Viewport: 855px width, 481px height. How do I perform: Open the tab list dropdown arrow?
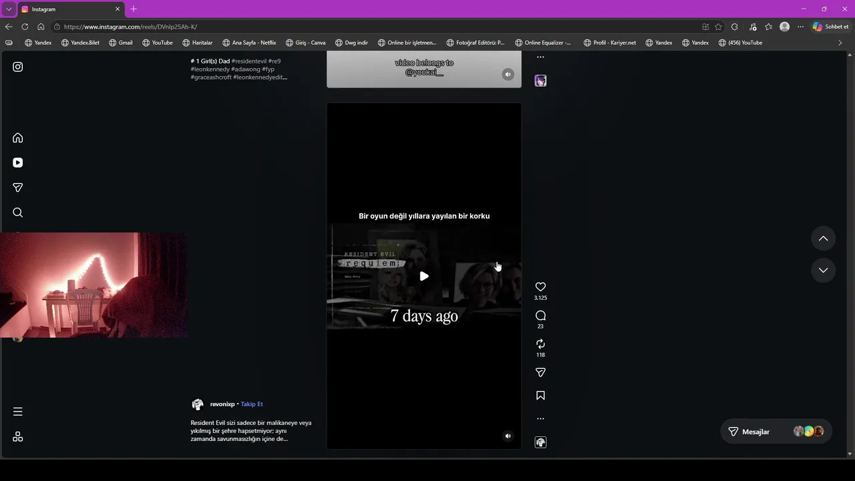point(9,9)
